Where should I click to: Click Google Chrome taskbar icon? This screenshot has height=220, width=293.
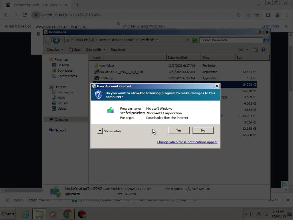click(68, 214)
